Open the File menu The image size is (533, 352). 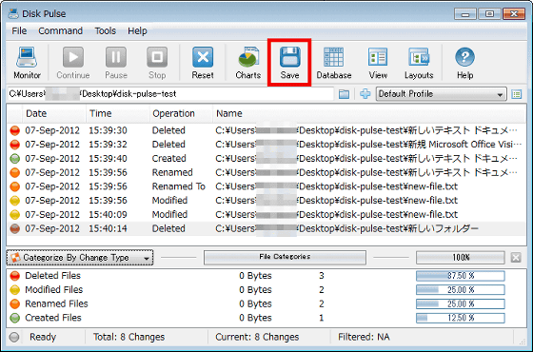[x=19, y=30]
